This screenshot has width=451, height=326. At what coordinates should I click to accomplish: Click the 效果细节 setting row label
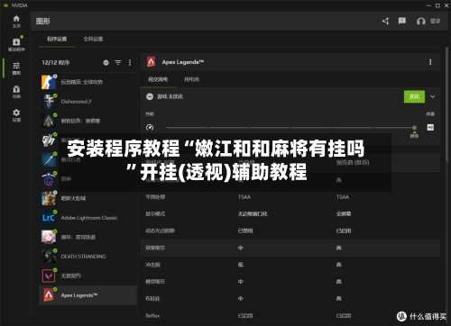tap(155, 248)
